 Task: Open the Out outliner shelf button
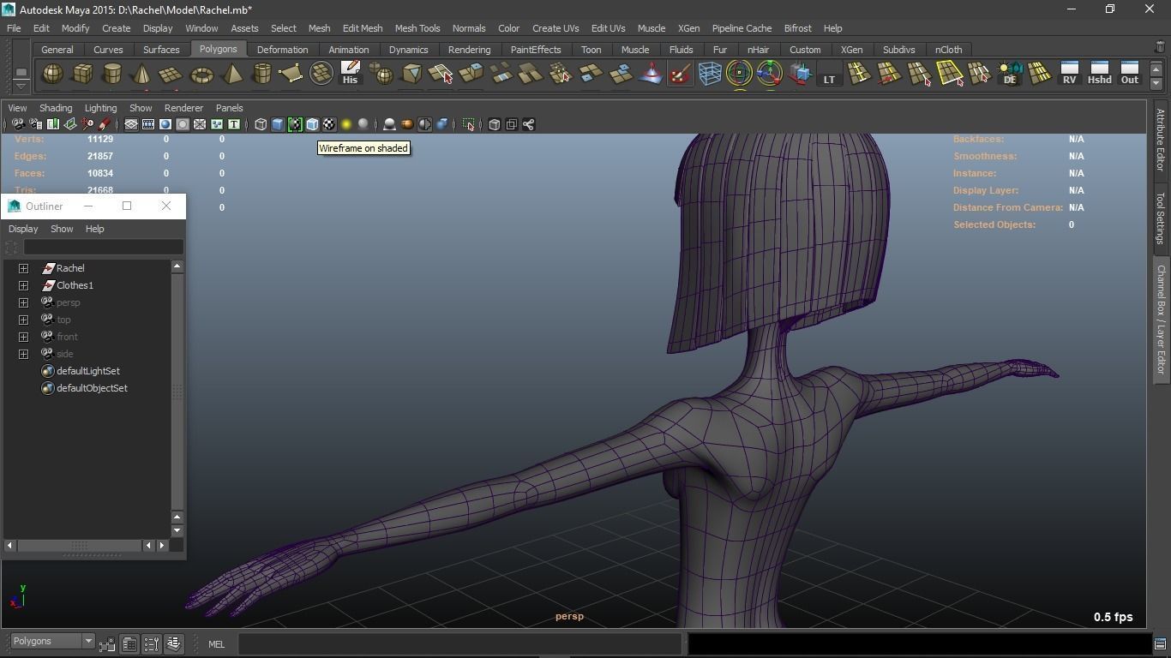pyautogui.click(x=1129, y=74)
